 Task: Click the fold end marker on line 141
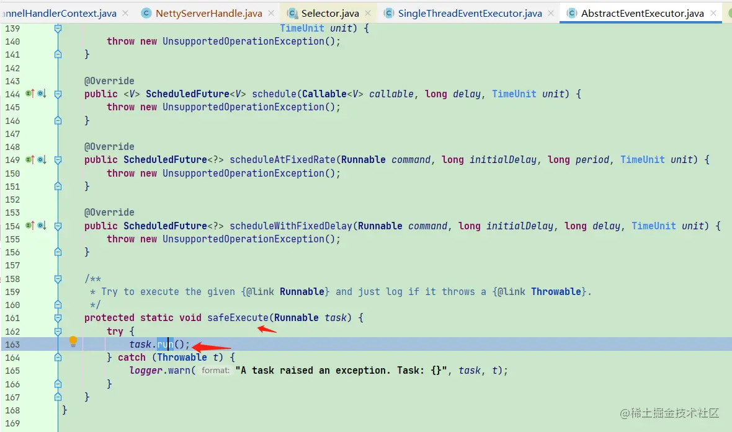[58, 55]
